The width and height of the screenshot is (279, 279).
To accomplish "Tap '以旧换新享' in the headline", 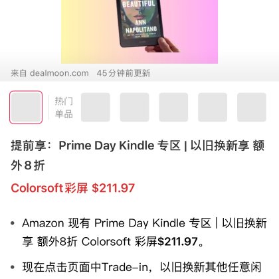I will point(220,145).
